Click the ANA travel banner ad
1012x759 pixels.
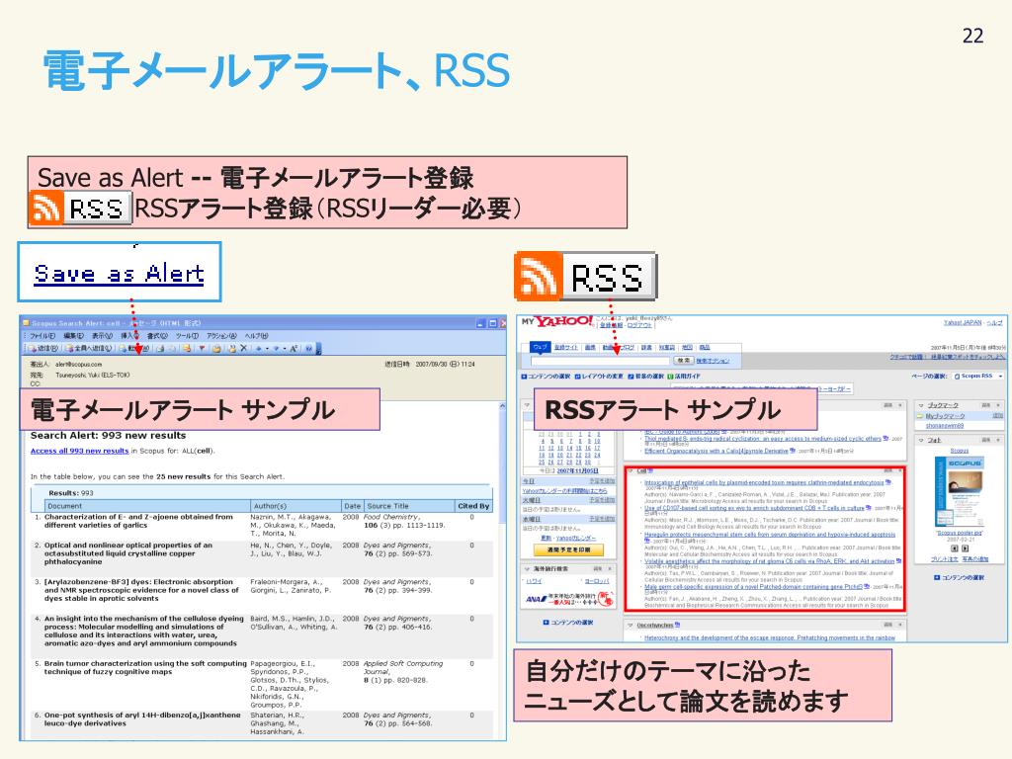(569, 600)
